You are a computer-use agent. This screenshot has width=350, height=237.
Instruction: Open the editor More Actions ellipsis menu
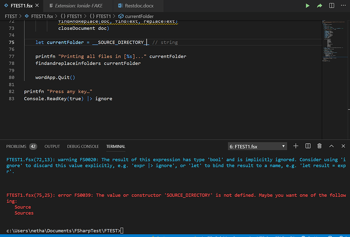pyautogui.click(x=343, y=6)
